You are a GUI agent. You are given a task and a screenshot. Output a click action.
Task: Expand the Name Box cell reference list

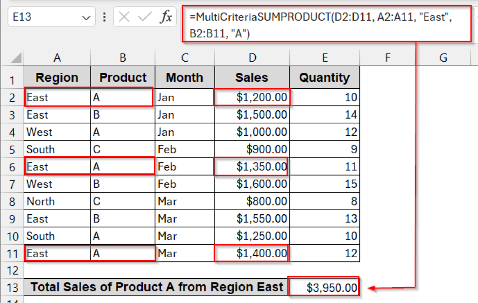pos(85,16)
